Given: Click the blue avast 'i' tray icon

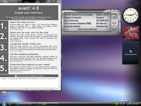Looking at the screenshot, I should coord(121,104).
